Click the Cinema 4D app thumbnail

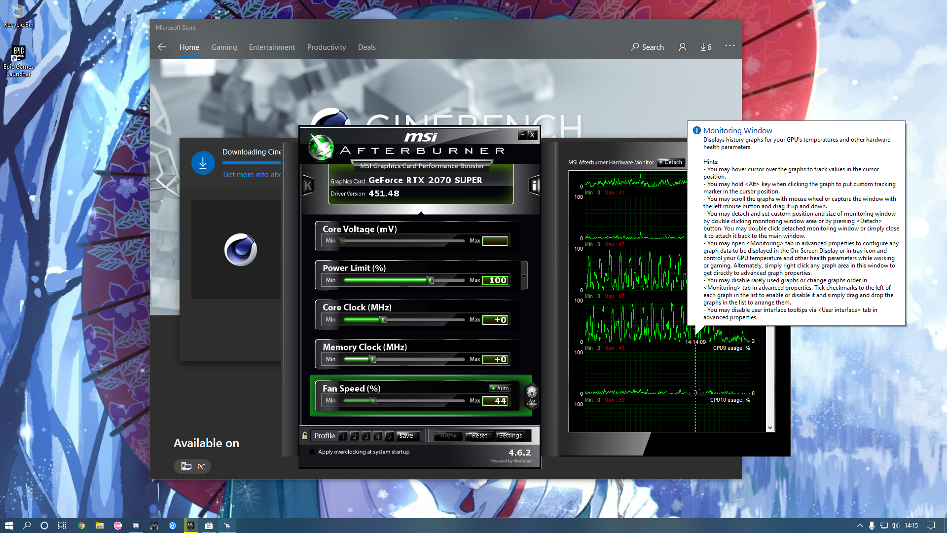(x=241, y=250)
